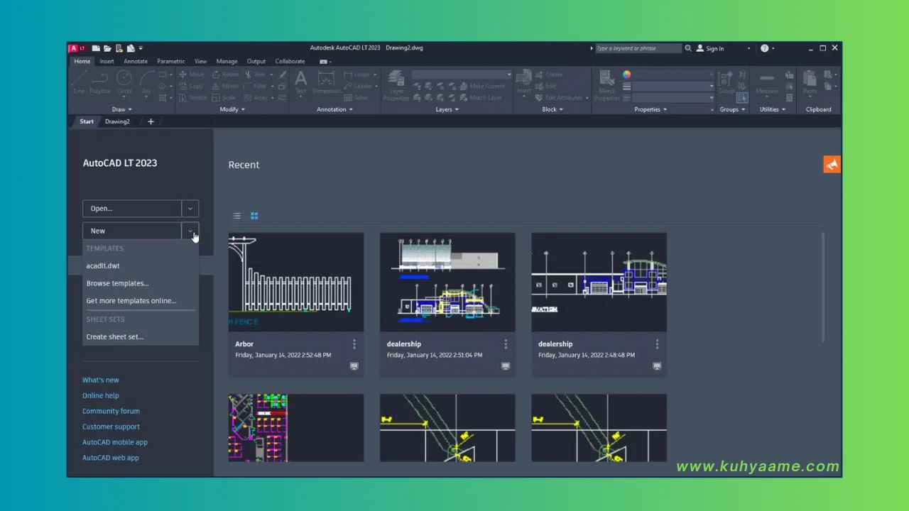The image size is (909, 511).
Task: Click the AutoCAD LT application logo button
Action: (x=77, y=48)
